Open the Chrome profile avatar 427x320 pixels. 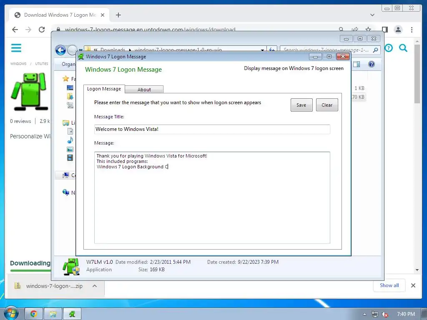coord(398,30)
